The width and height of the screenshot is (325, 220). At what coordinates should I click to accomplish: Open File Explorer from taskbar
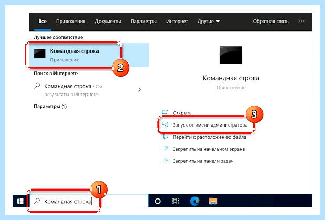[x=213, y=201]
